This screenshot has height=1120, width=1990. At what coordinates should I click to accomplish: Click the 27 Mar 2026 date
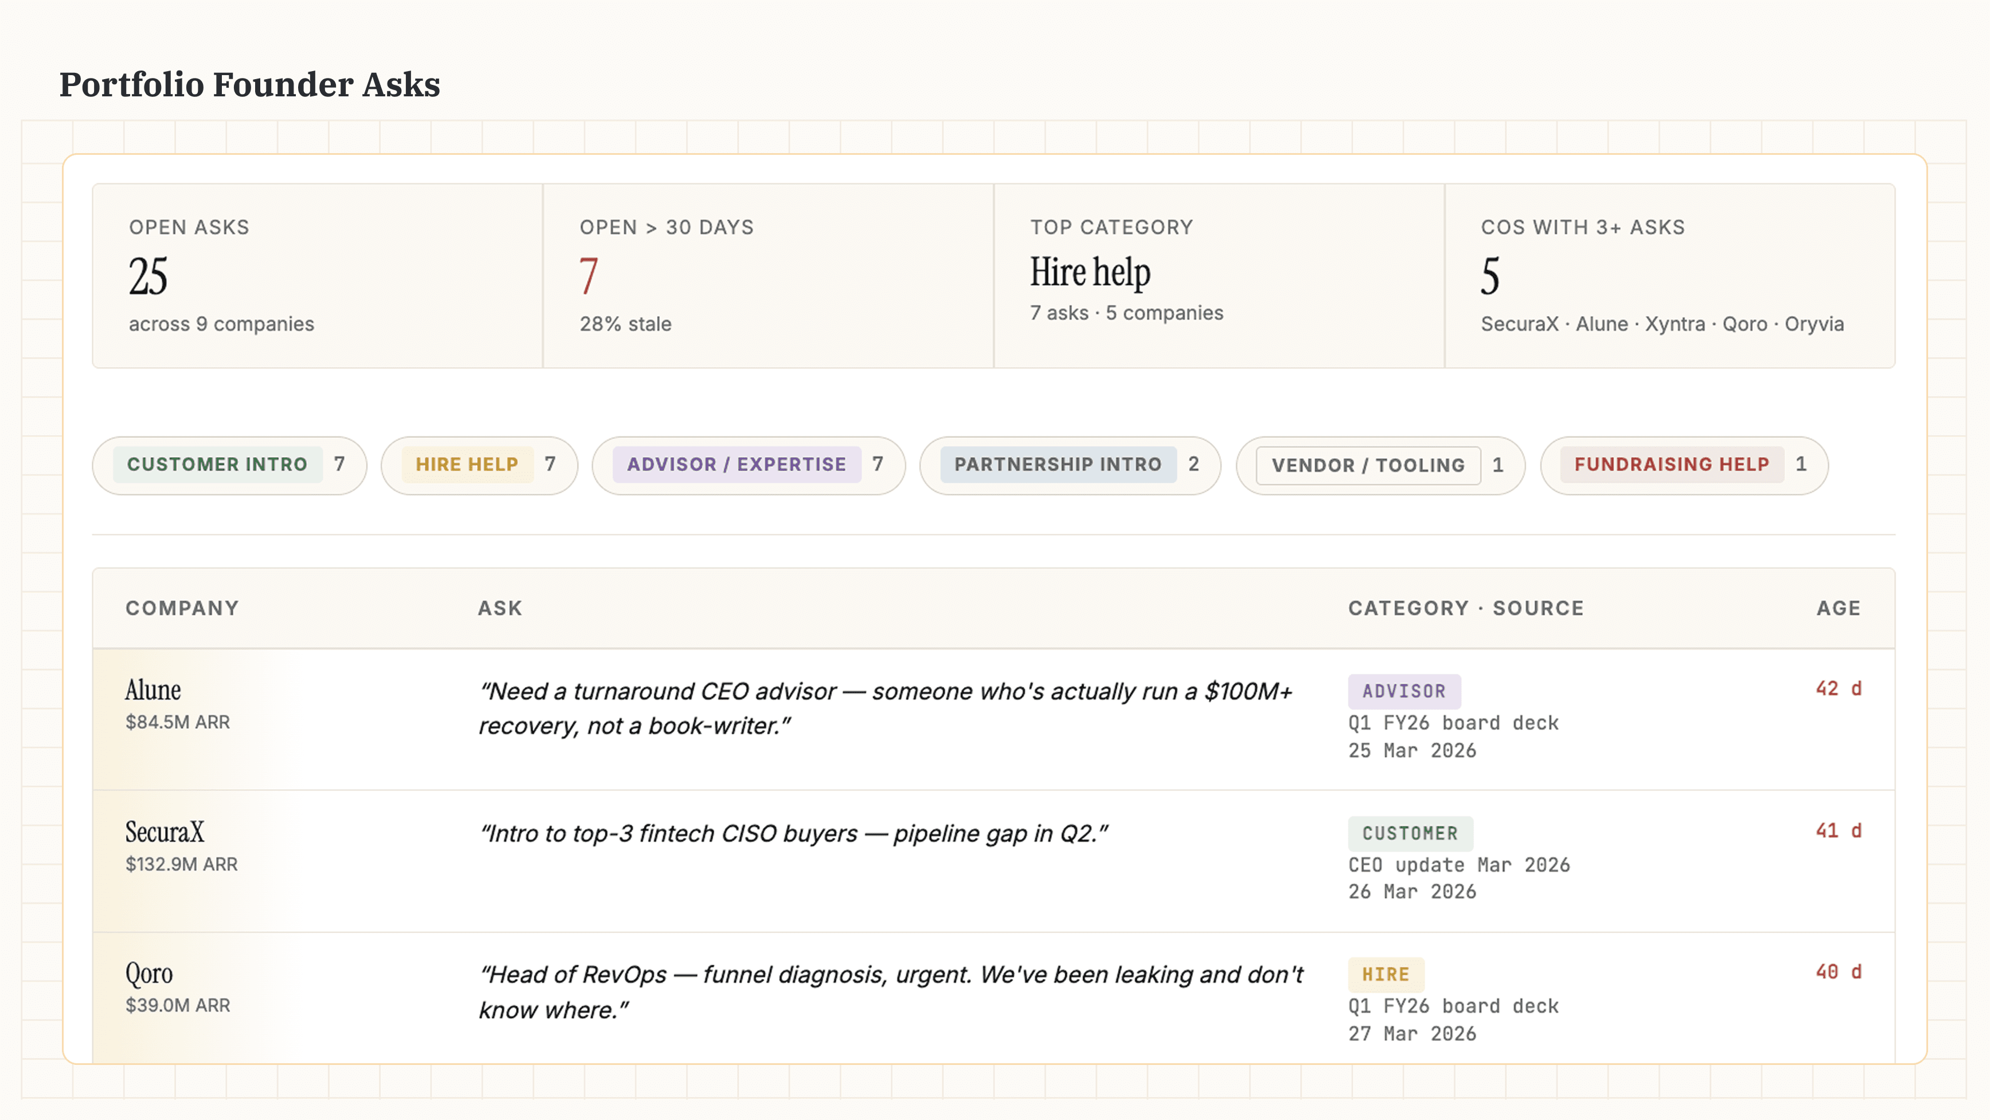point(1412,1034)
